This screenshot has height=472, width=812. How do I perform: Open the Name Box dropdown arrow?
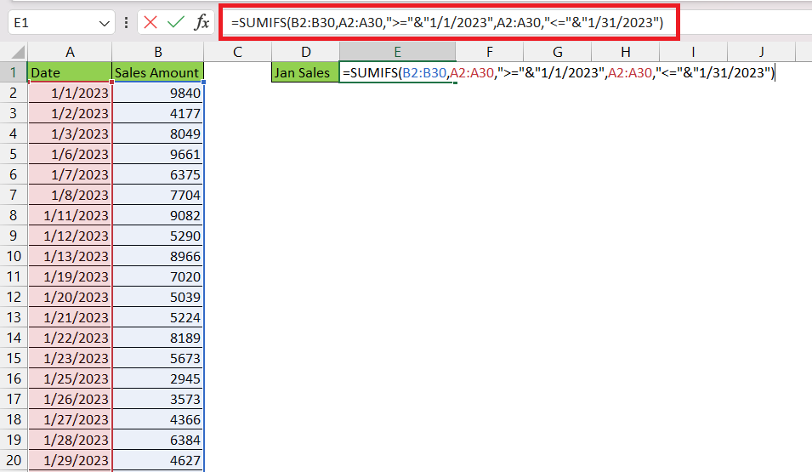click(x=104, y=23)
